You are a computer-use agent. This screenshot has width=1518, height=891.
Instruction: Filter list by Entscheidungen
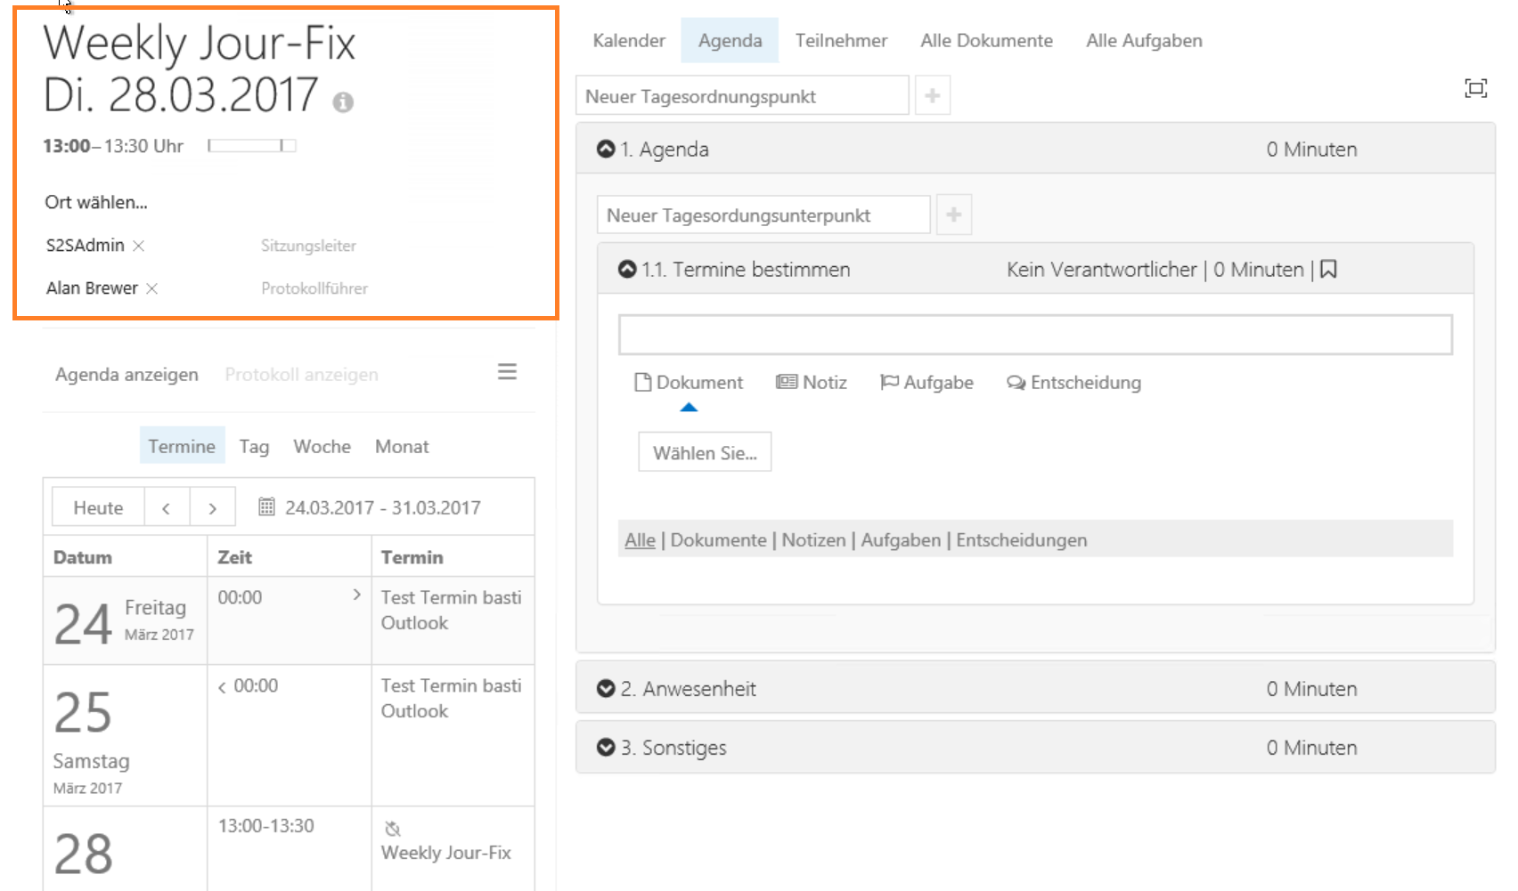pos(1021,539)
